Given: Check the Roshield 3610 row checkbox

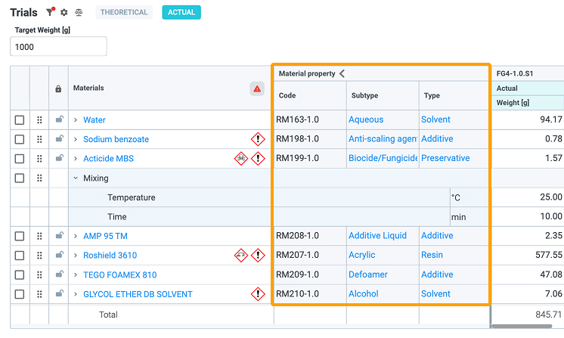Looking at the screenshot, I should (20, 256).
